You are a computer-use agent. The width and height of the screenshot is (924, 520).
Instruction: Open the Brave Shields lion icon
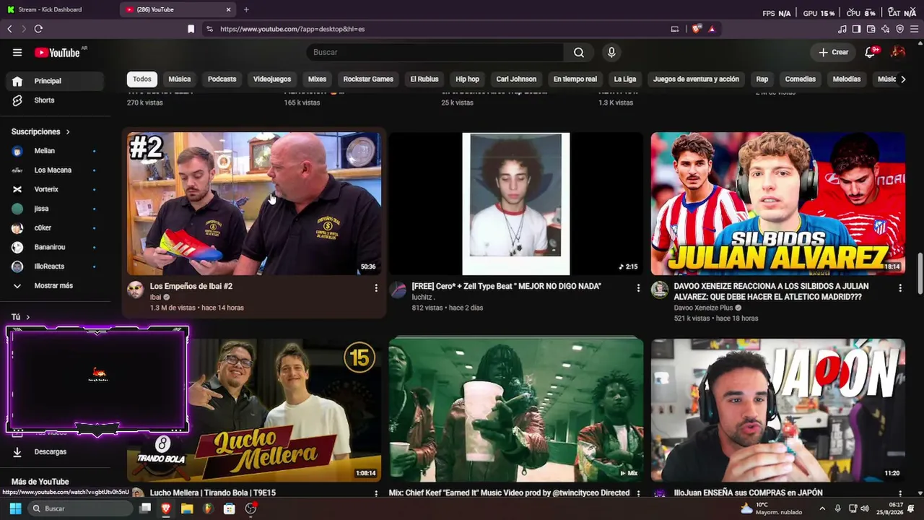pyautogui.click(x=696, y=29)
